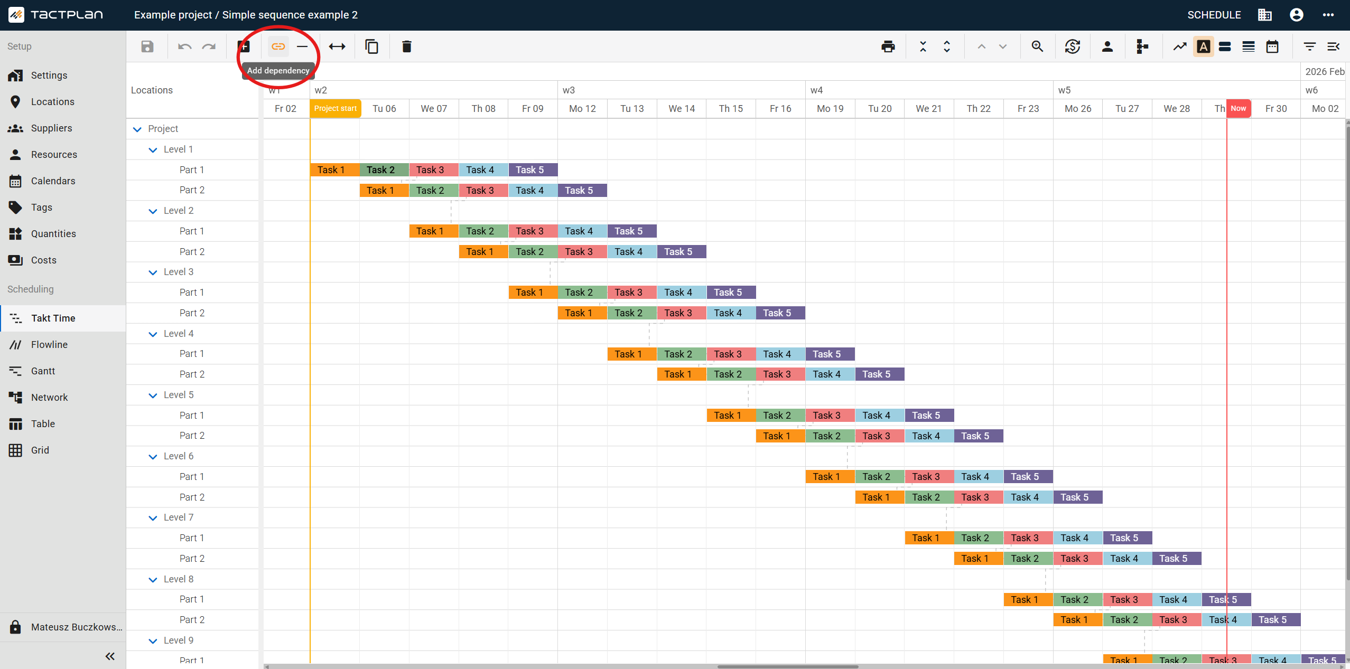Image resolution: width=1350 pixels, height=669 pixels.
Task: Collapse the Level 1 tree node
Action: click(x=153, y=150)
